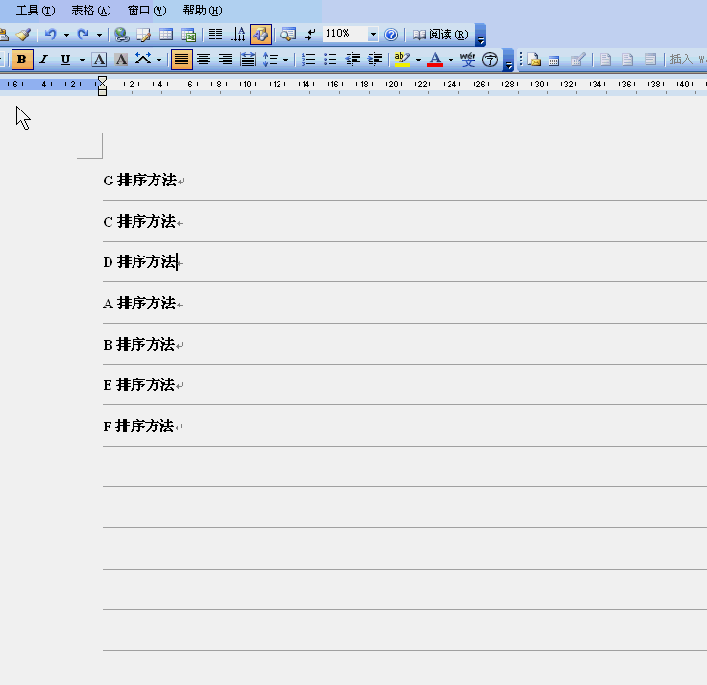Open formatting toolbar options chevron
The height and width of the screenshot is (685, 707).
[508, 61]
